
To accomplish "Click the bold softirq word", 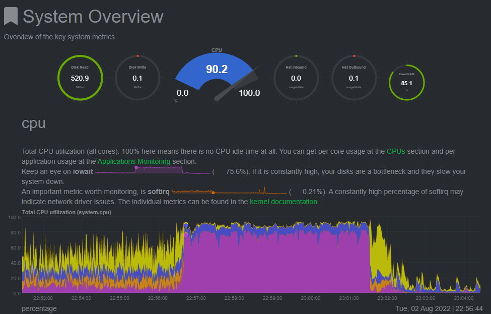I will (x=159, y=192).
